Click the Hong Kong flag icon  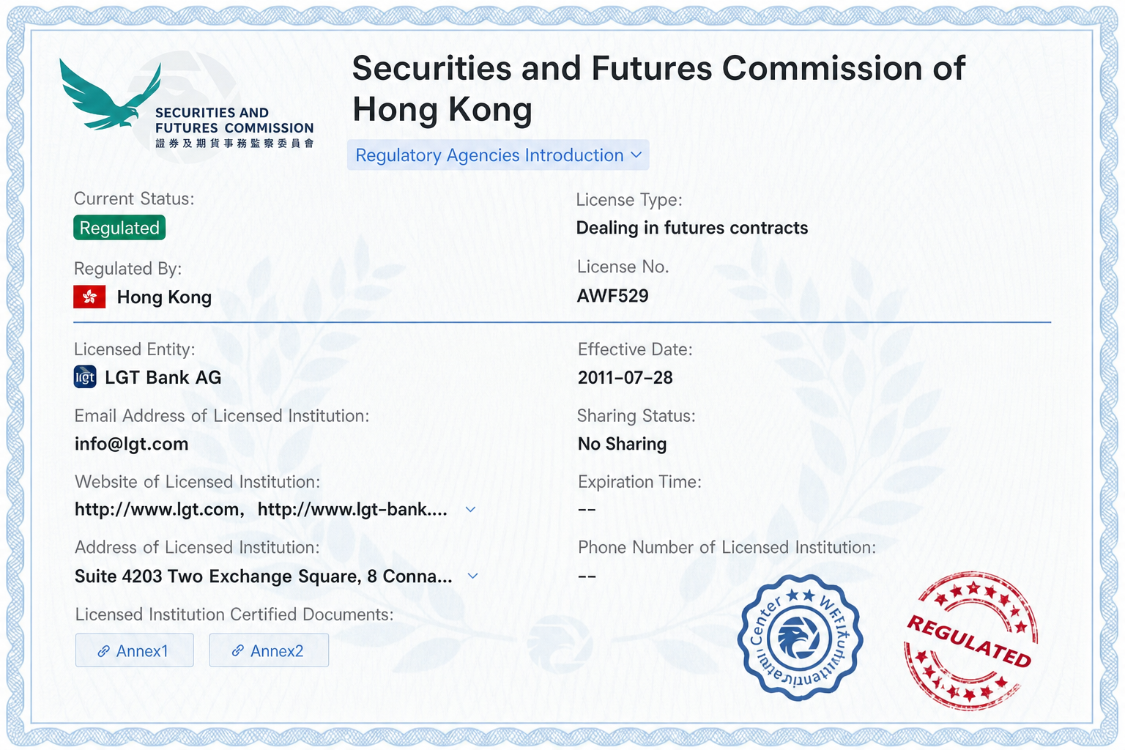tap(89, 297)
